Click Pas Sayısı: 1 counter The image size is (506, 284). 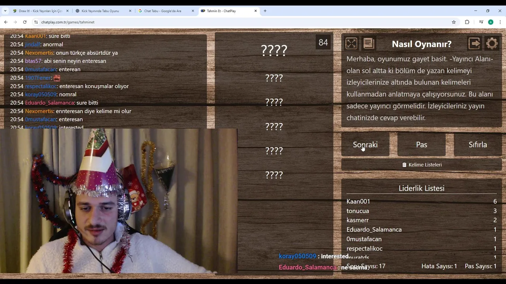(x=481, y=266)
